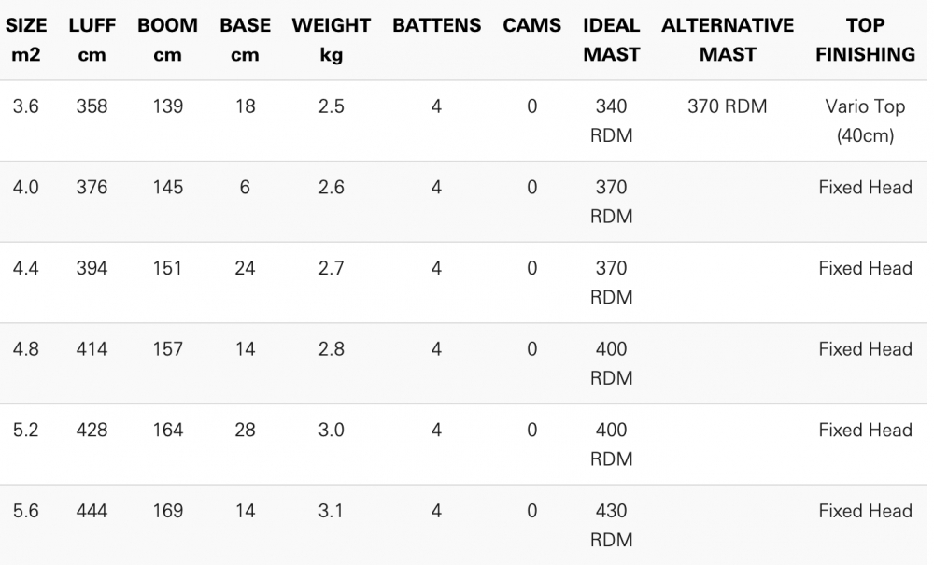The image size is (934, 565).
Task: Click the 4.0 size cell
Action: [x=26, y=188]
